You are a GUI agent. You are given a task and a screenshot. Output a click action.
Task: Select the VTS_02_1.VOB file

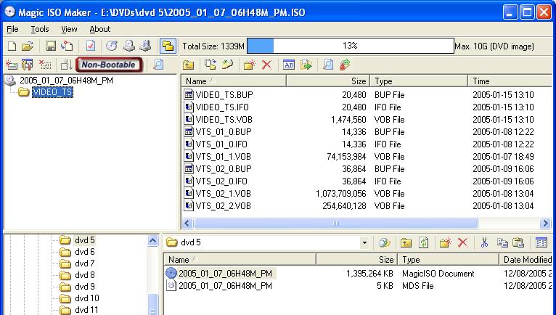[224, 194]
